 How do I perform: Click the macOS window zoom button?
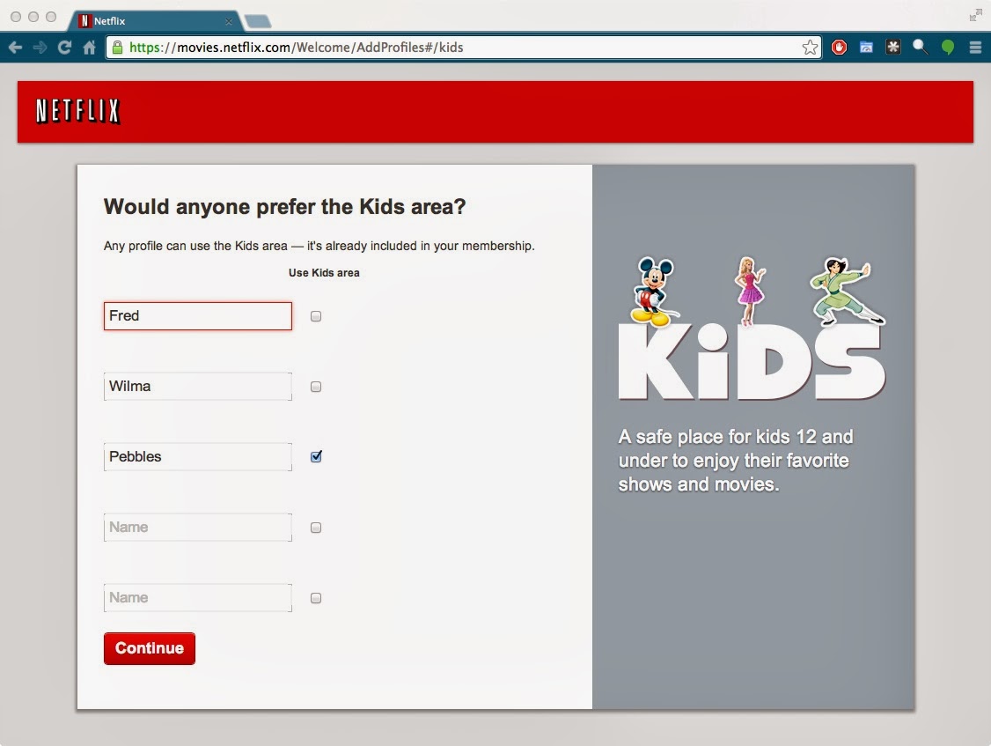point(51,17)
